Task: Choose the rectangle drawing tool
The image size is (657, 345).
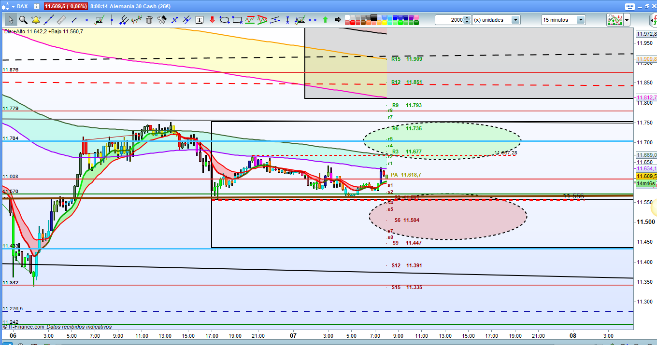Action: (x=237, y=20)
